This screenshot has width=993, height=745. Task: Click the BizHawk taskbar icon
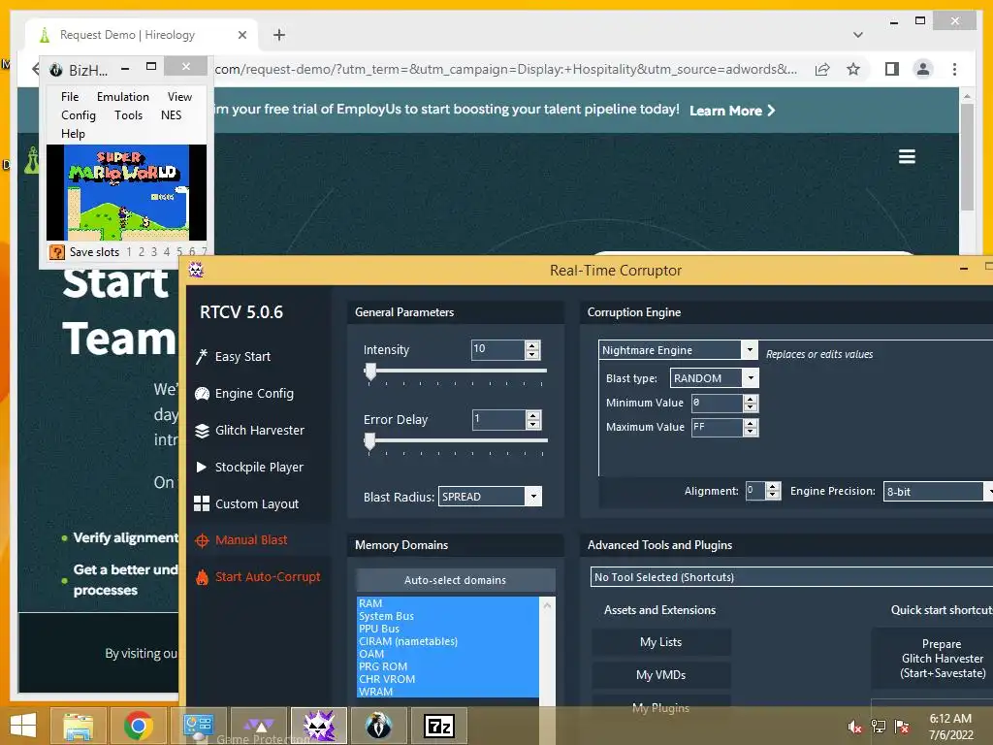[379, 726]
